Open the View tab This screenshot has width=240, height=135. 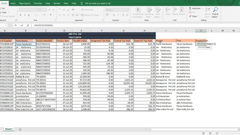tap(66, 3)
